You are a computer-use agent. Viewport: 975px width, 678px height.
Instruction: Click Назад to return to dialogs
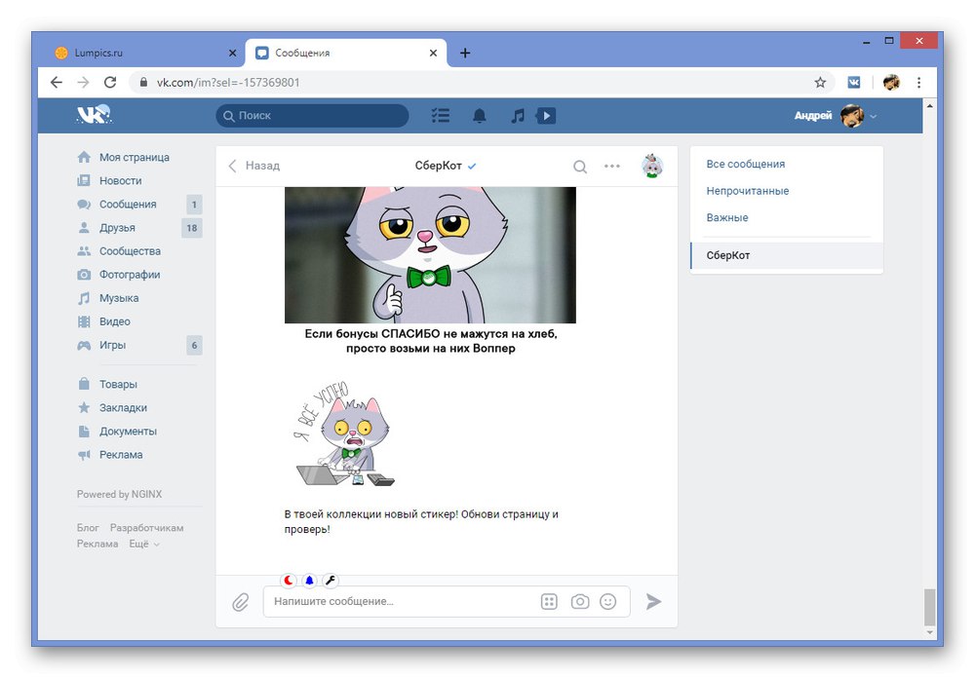pyautogui.click(x=254, y=166)
